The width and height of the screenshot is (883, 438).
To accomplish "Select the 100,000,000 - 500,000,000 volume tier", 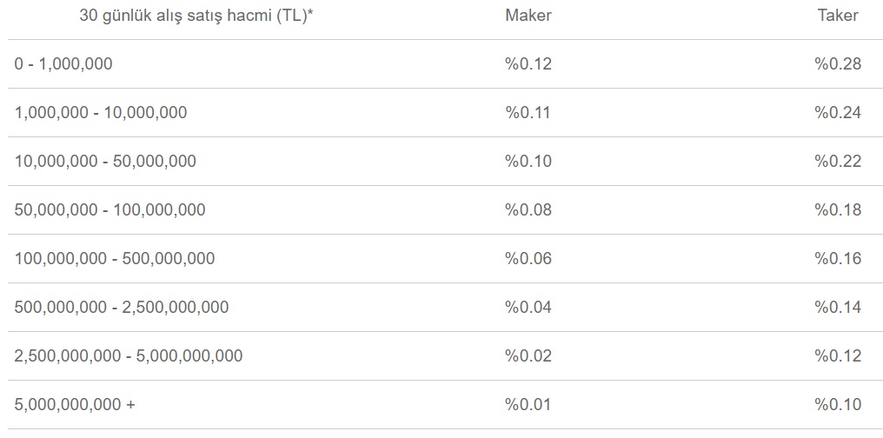I will (x=115, y=258).
